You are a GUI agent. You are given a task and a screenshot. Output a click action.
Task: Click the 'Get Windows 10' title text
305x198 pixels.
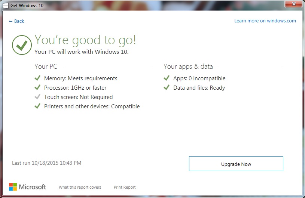[27, 6]
